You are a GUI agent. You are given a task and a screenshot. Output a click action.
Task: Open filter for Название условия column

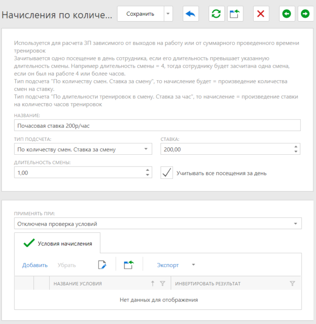pos(163,283)
